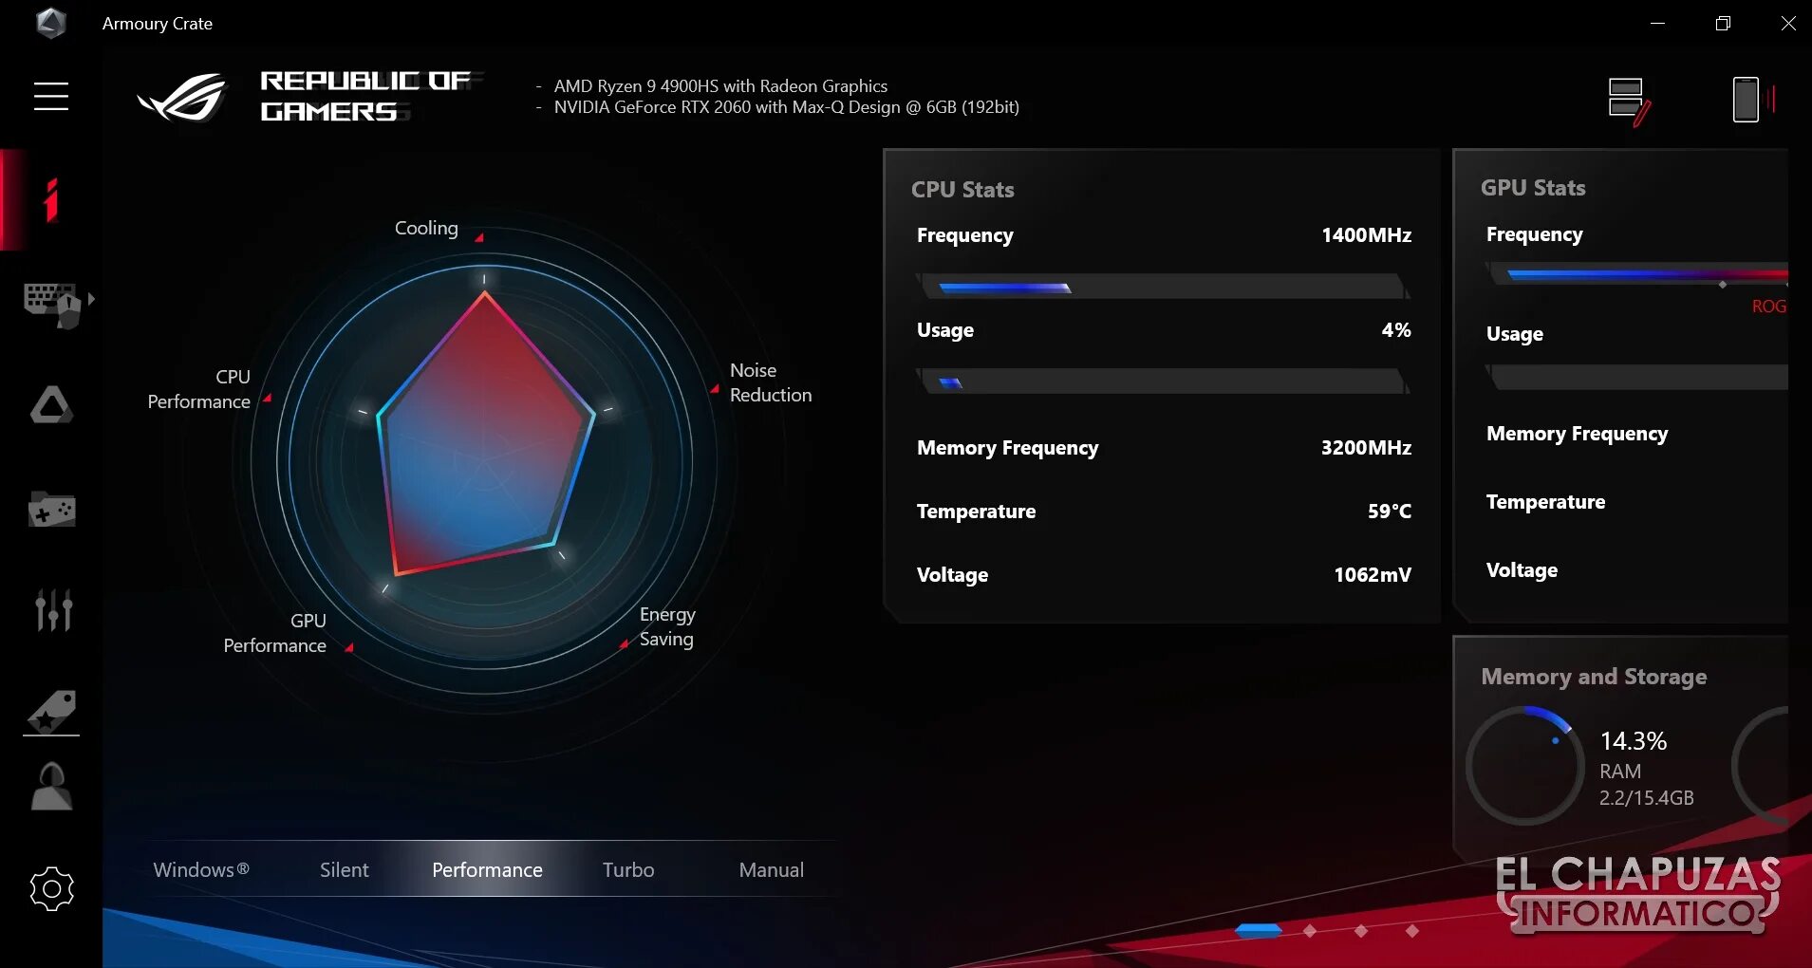Switch to the Silent mode

344,869
